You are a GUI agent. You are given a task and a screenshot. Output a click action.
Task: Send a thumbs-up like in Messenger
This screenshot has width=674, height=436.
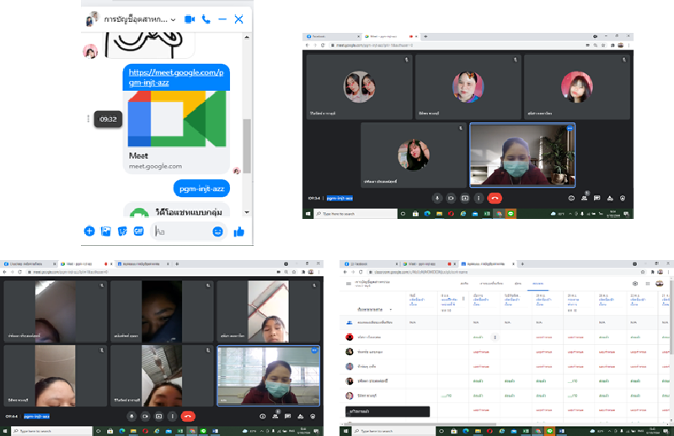pos(239,231)
